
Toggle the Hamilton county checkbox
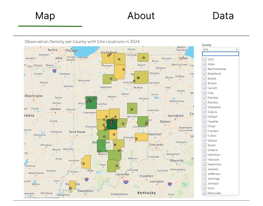click(x=205, y=155)
